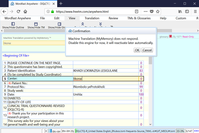Click the Next Block double-down arrow icon
The height and width of the screenshot is (133, 199).
point(101,24)
